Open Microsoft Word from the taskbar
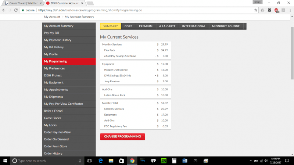294x165 pixels. (185, 161)
